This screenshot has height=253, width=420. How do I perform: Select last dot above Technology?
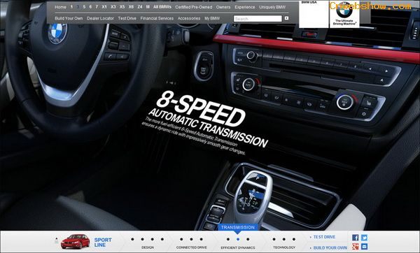point(294,239)
